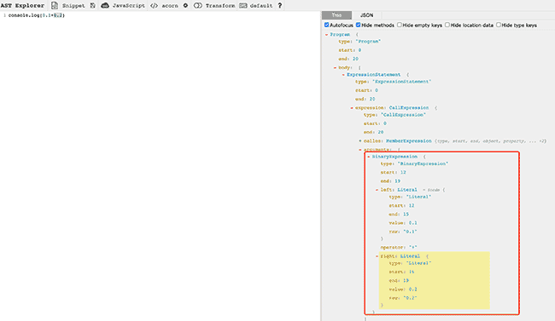Select the Tree tab

(x=336, y=15)
